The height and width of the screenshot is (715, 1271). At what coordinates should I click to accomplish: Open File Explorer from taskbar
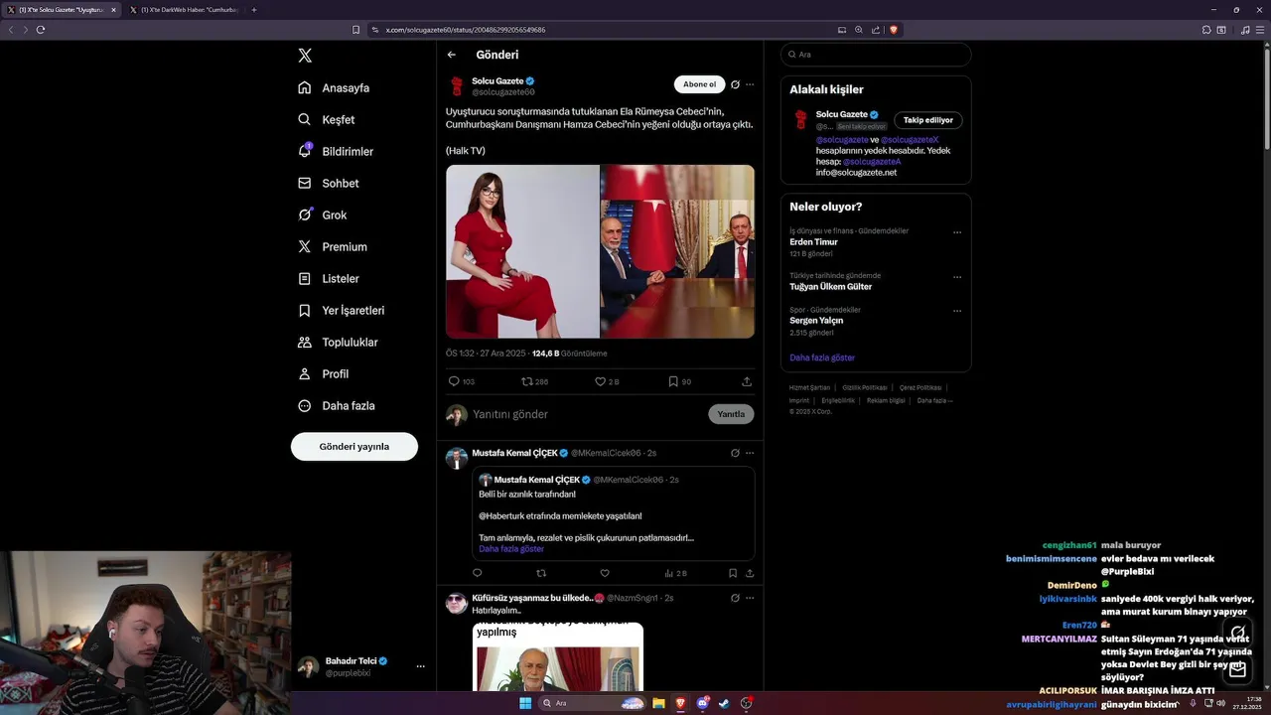[658, 703]
